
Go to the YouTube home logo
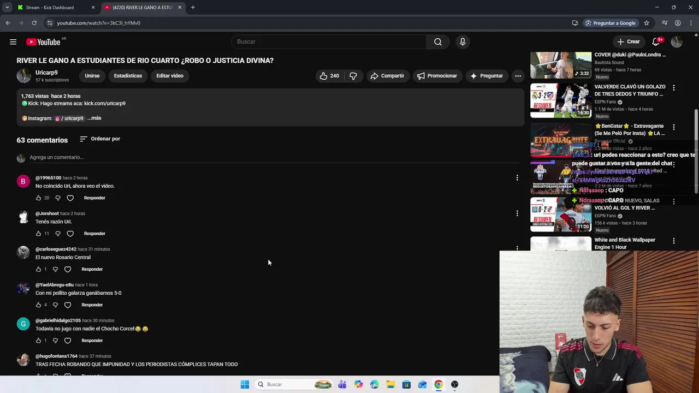(x=43, y=42)
